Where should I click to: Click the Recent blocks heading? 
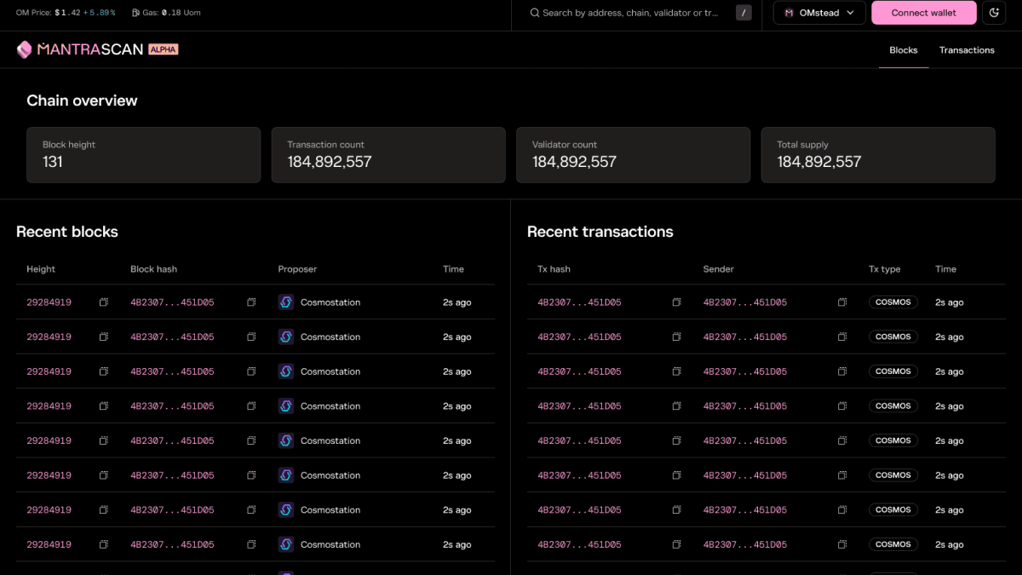pyautogui.click(x=67, y=232)
